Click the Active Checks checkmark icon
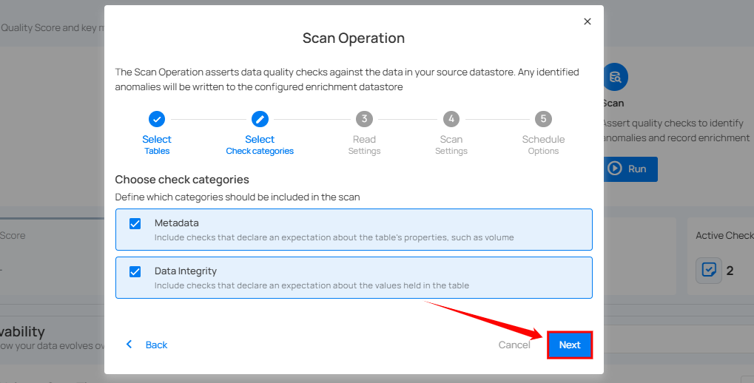This screenshot has width=754, height=383. 709,271
